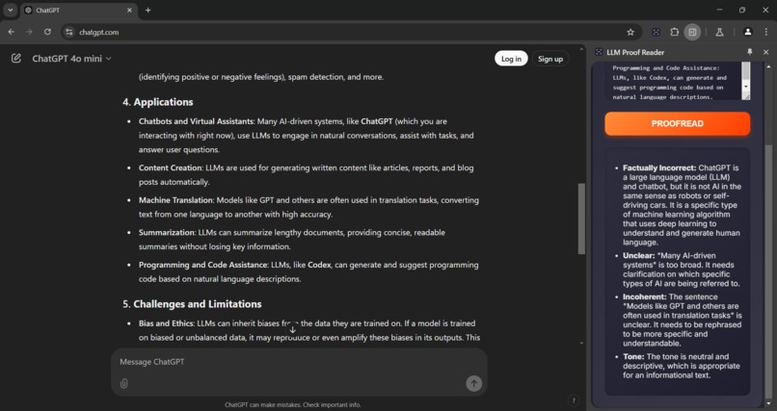Click the '4. Applications' heading
Viewport: 777px width, 411px height.
tap(158, 102)
